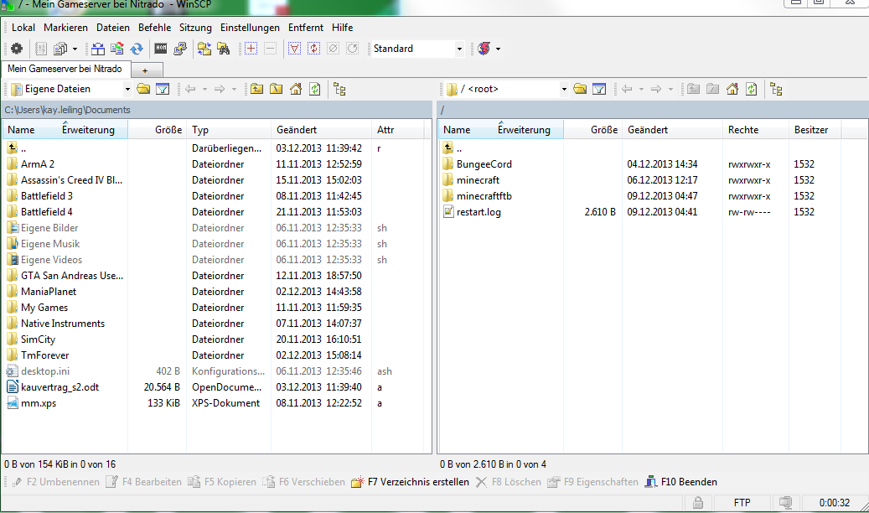This screenshot has width=869, height=513.
Task: Click the binoculars find files icon
Action: point(224,49)
